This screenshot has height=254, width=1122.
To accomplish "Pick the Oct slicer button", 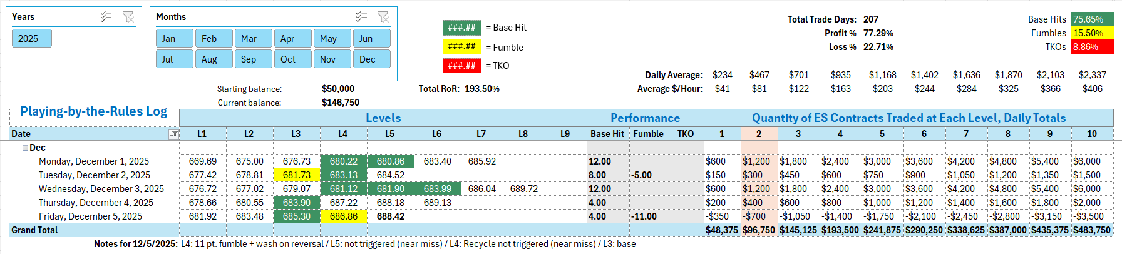I will (292, 59).
